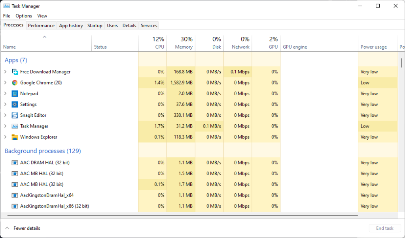Open the File menu
The height and width of the screenshot is (238, 405).
7,16
